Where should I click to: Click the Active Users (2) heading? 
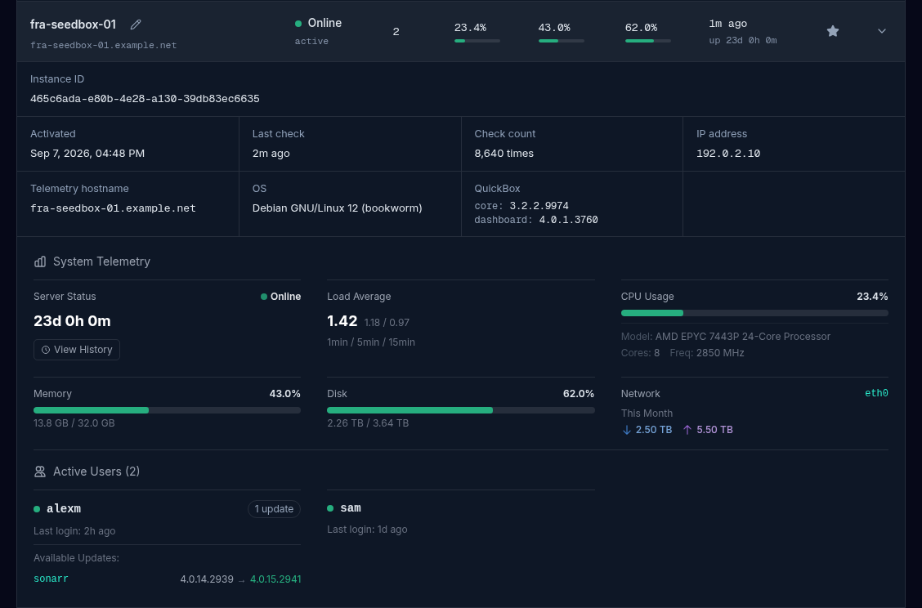tap(96, 472)
